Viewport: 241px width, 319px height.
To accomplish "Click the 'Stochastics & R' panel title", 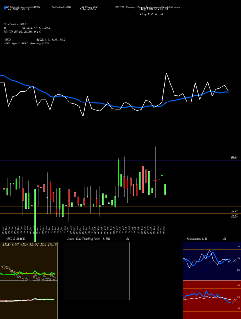I will 197,239.
